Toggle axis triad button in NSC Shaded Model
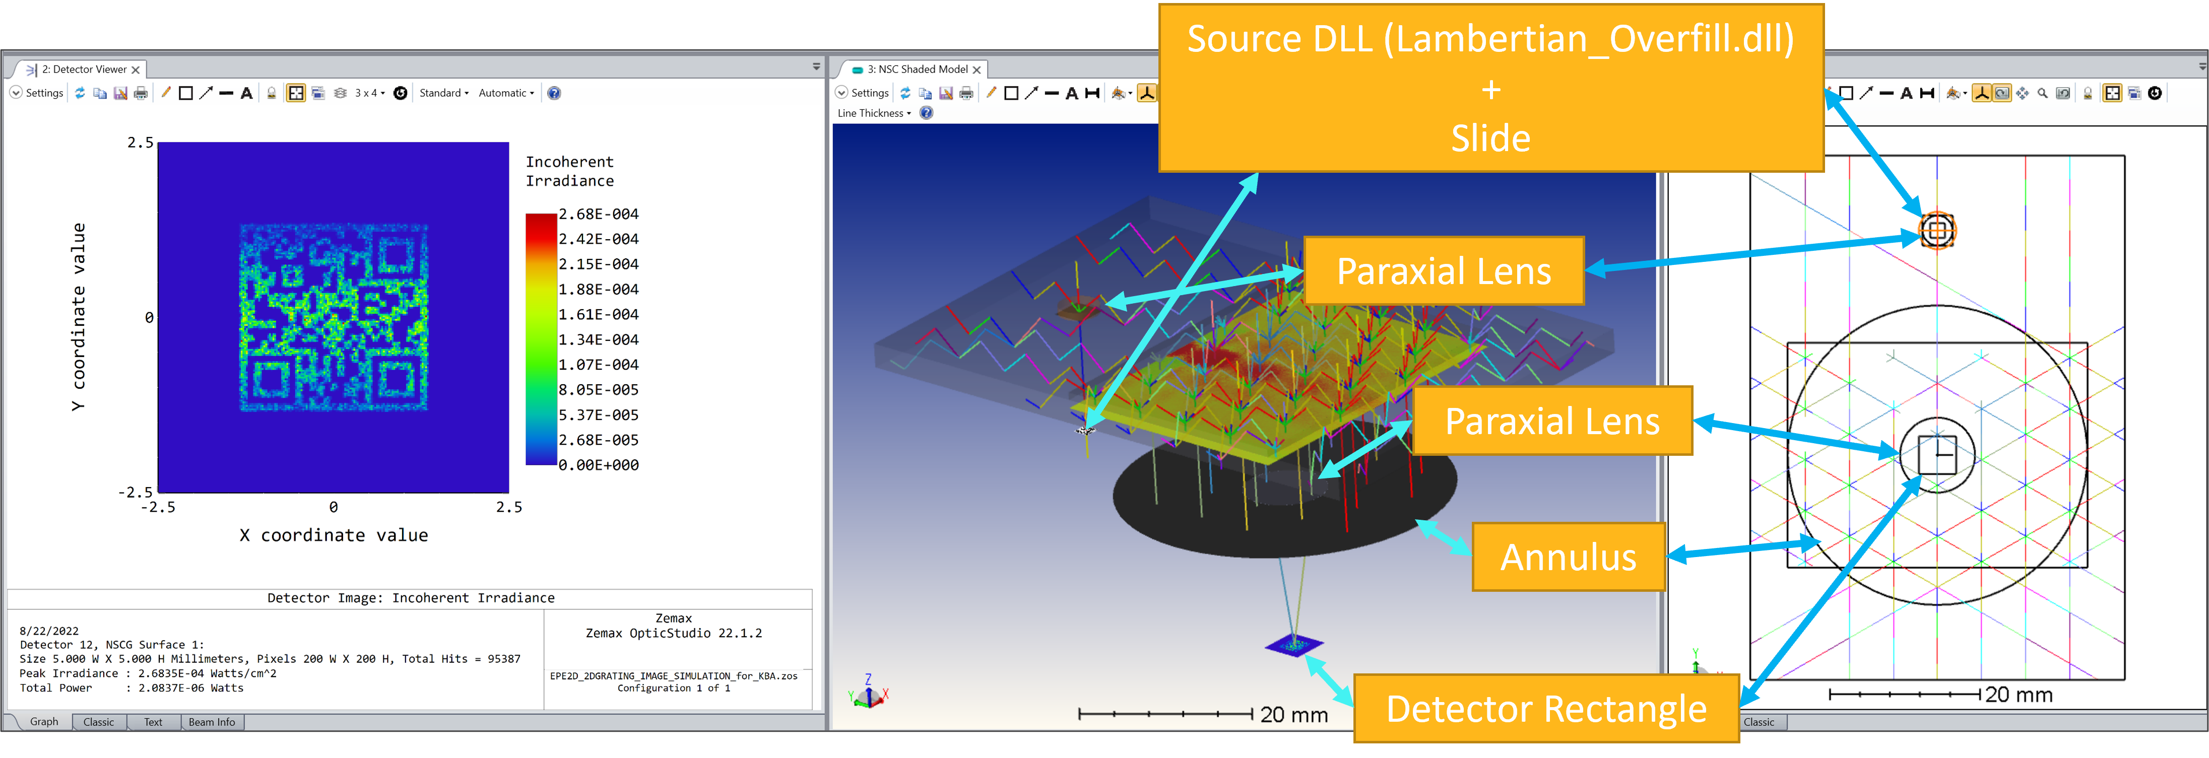Image resolution: width=2209 pixels, height=758 pixels. [x=1146, y=93]
